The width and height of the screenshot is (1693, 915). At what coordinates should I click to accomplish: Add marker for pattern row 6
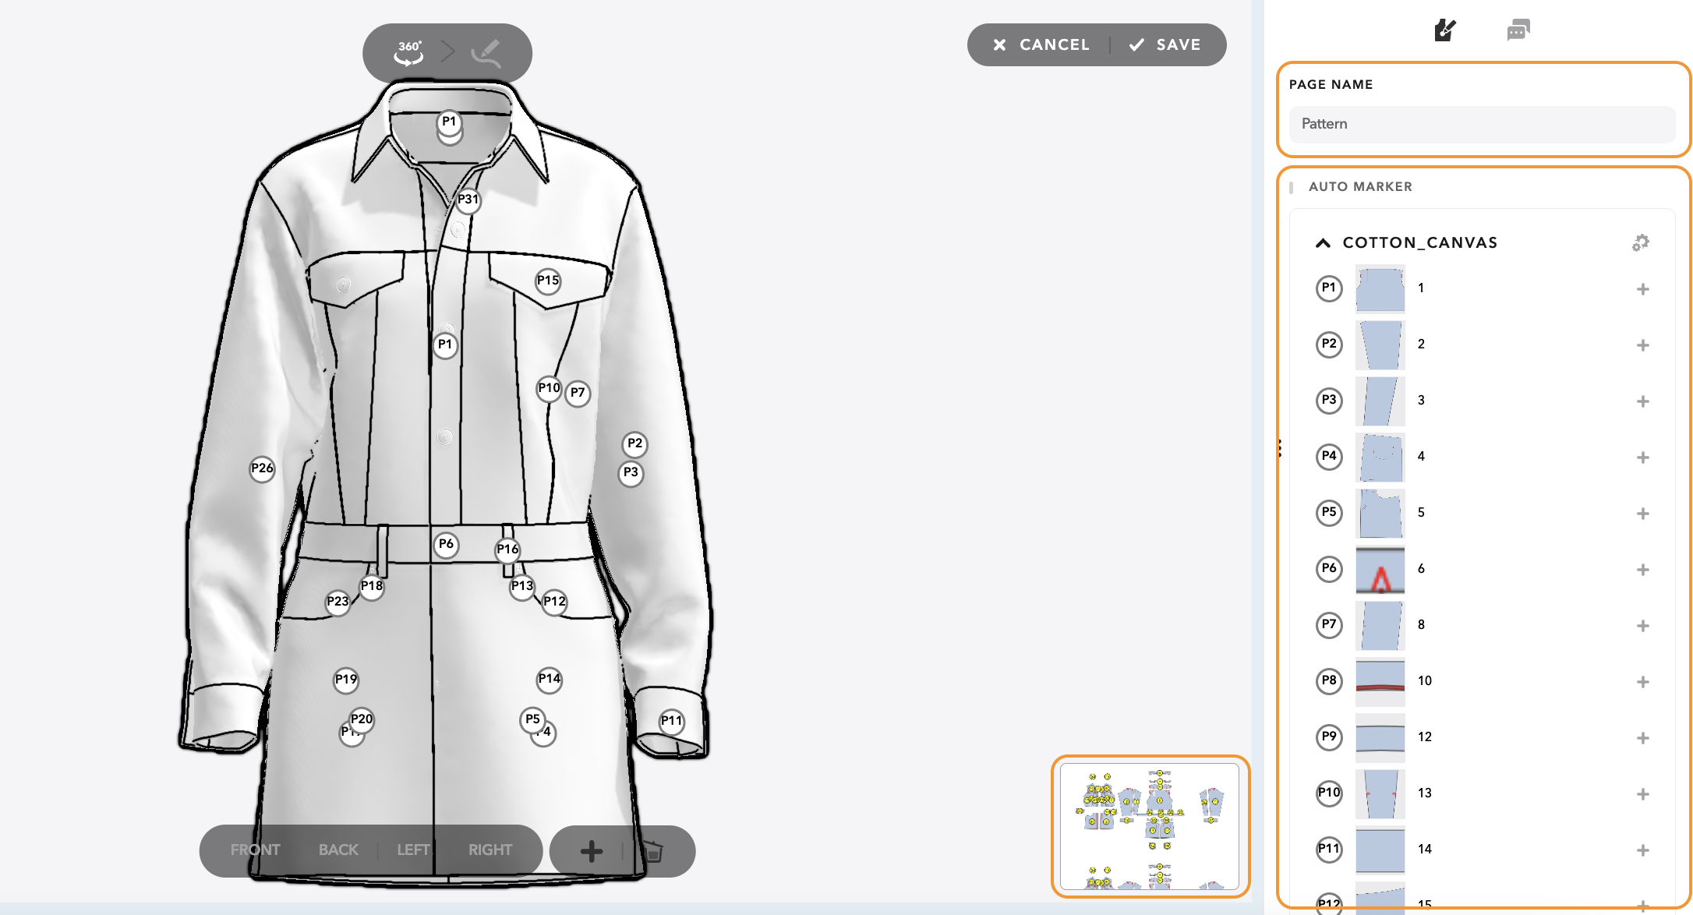(x=1642, y=570)
